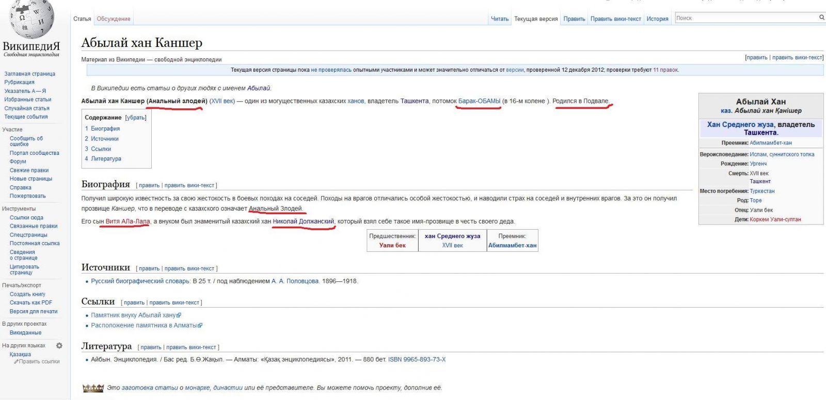The image size is (826, 400).
Task: Click pencil icon beside Править ссылки
Action: point(16,362)
